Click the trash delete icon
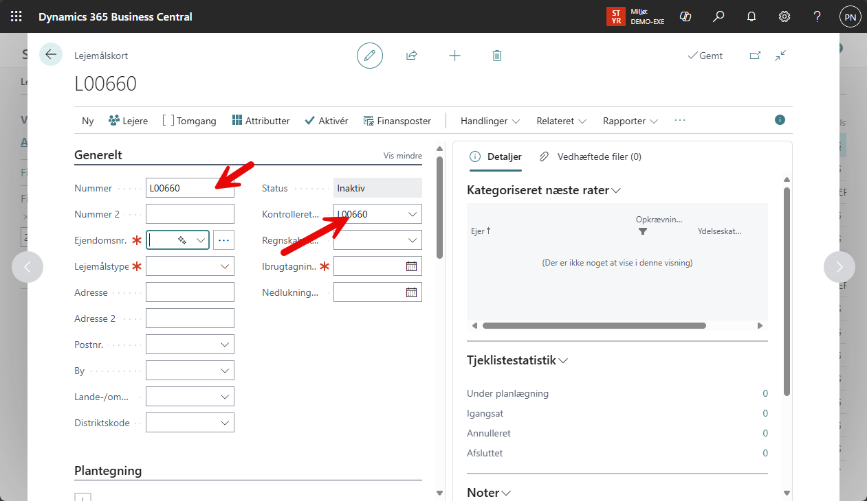Viewport: 867px width, 501px height. pyautogui.click(x=497, y=56)
